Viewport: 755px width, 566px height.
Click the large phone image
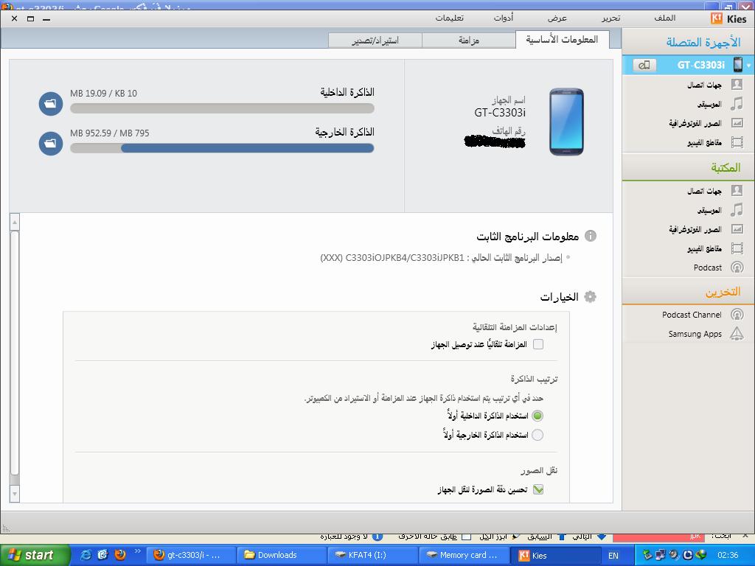[566, 122]
